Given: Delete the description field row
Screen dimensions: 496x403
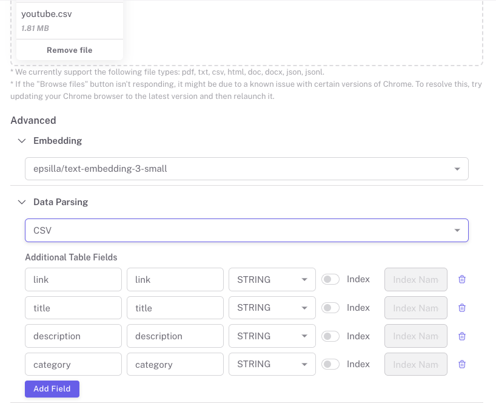Looking at the screenshot, I should 462,336.
